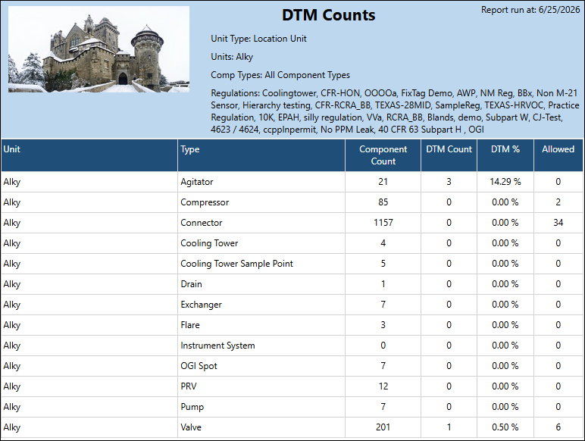585x441 pixels.
Task: Click the Regulations list paragraph
Action: (x=395, y=111)
